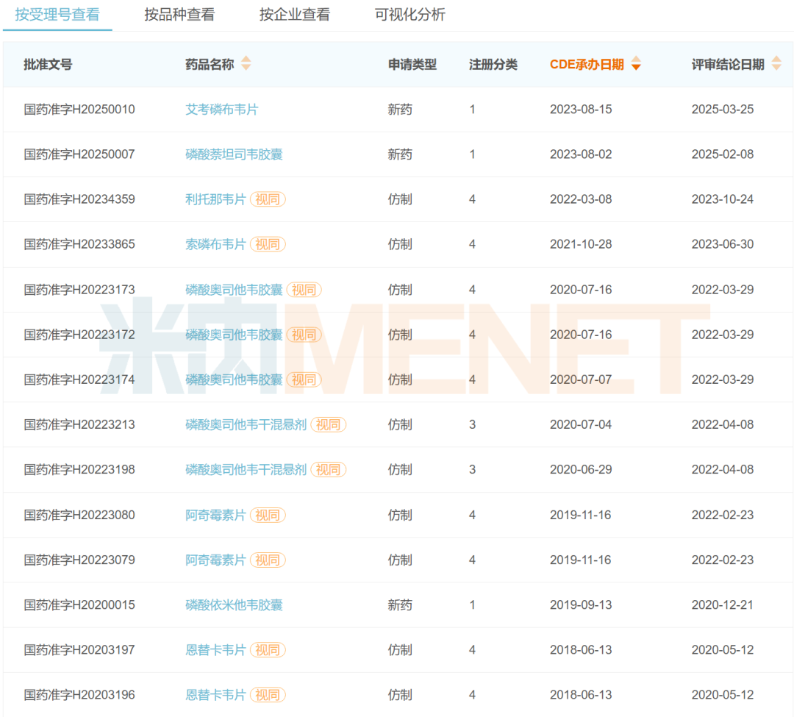Click the 视同 badge in row 国药准字H20223173
This screenshot has width=794, height=717.
304,290
